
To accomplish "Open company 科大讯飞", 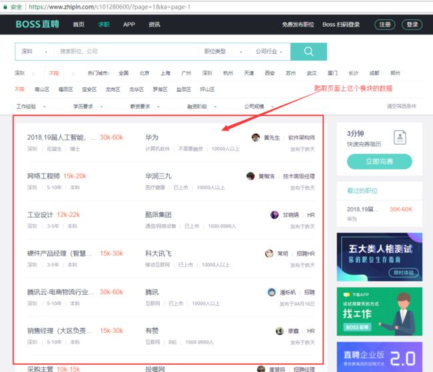I will 159,254.
